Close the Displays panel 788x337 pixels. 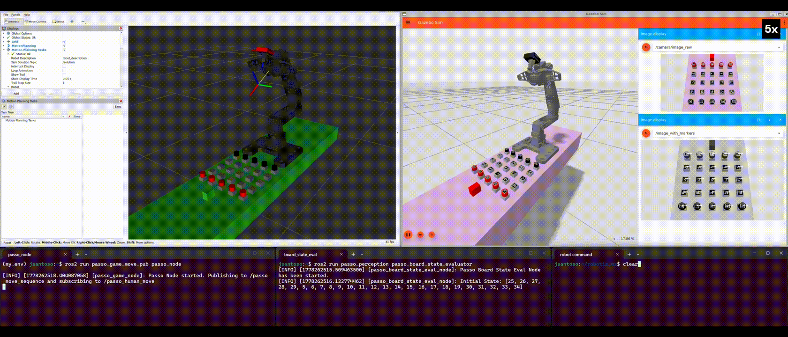[x=121, y=29]
